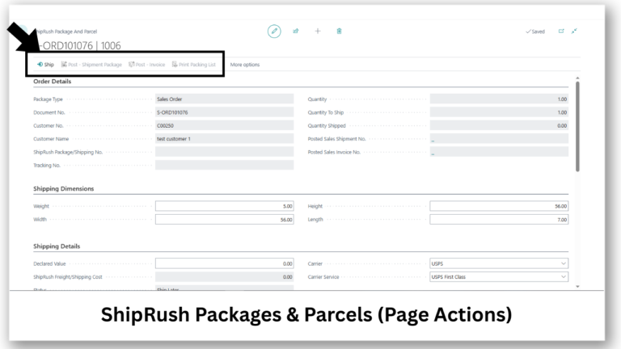The height and width of the screenshot is (349, 621).
Task: Click the Height input field
Action: pos(499,206)
